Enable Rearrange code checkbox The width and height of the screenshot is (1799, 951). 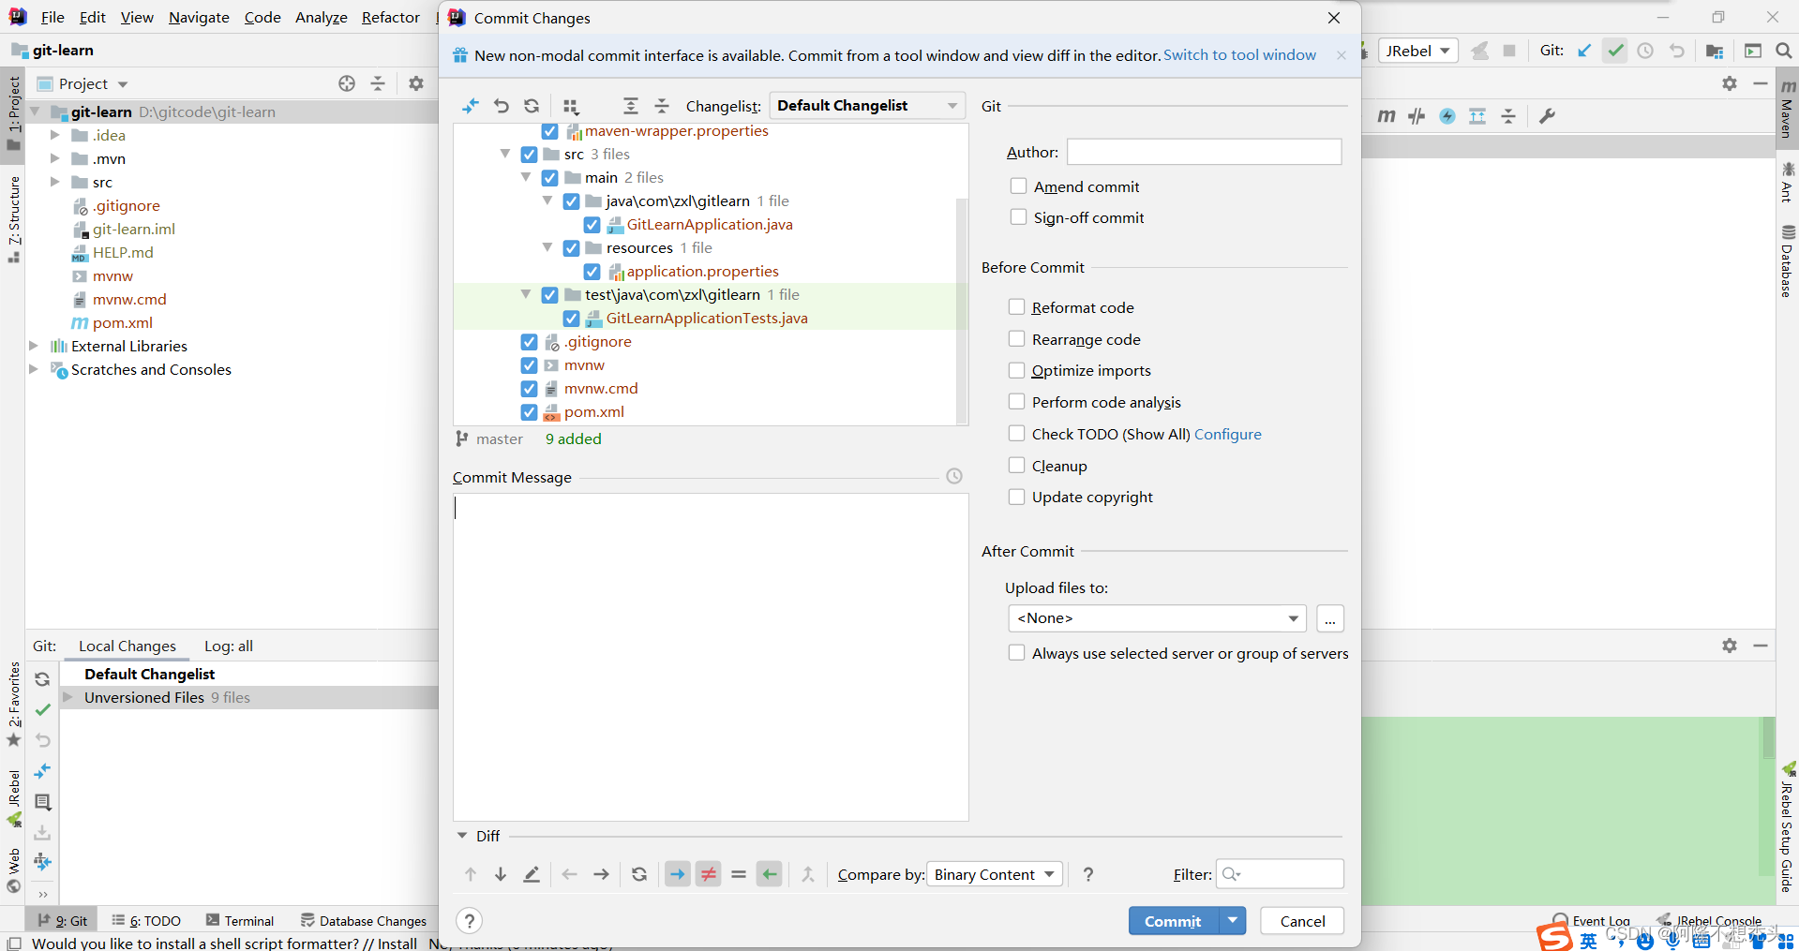(1016, 338)
